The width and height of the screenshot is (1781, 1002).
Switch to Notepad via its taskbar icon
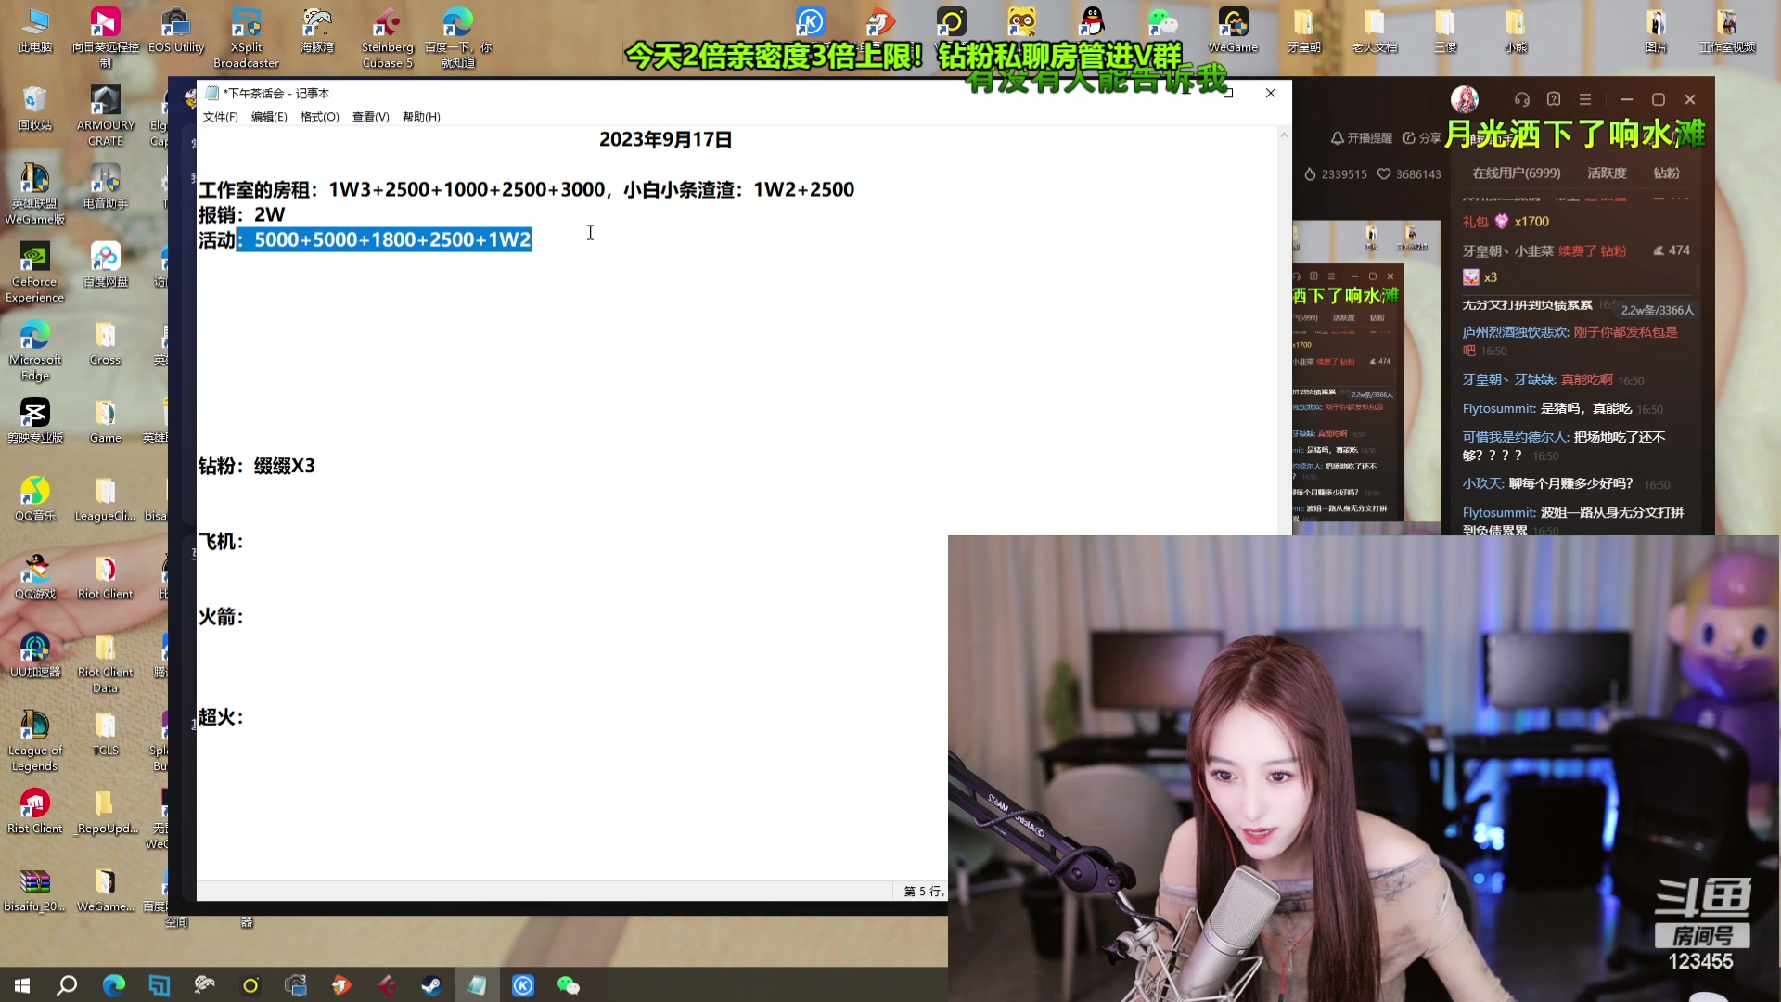tap(477, 985)
